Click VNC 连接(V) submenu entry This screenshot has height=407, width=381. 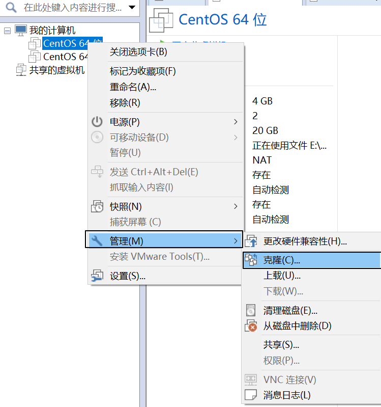click(312, 379)
